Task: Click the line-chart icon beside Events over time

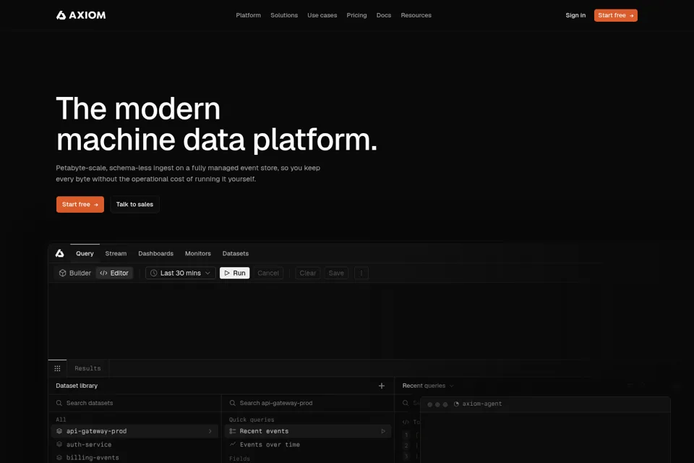Action: coord(233,444)
